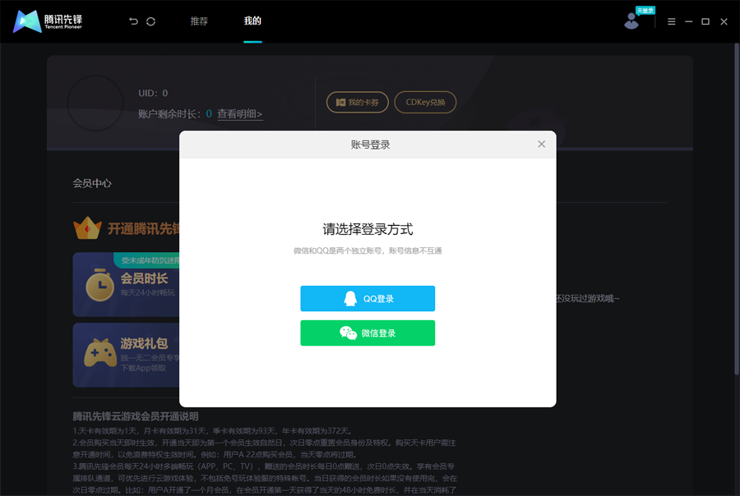Image resolution: width=740 pixels, height=496 pixels.
Task: Open CDKey兑换 button
Action: click(425, 103)
